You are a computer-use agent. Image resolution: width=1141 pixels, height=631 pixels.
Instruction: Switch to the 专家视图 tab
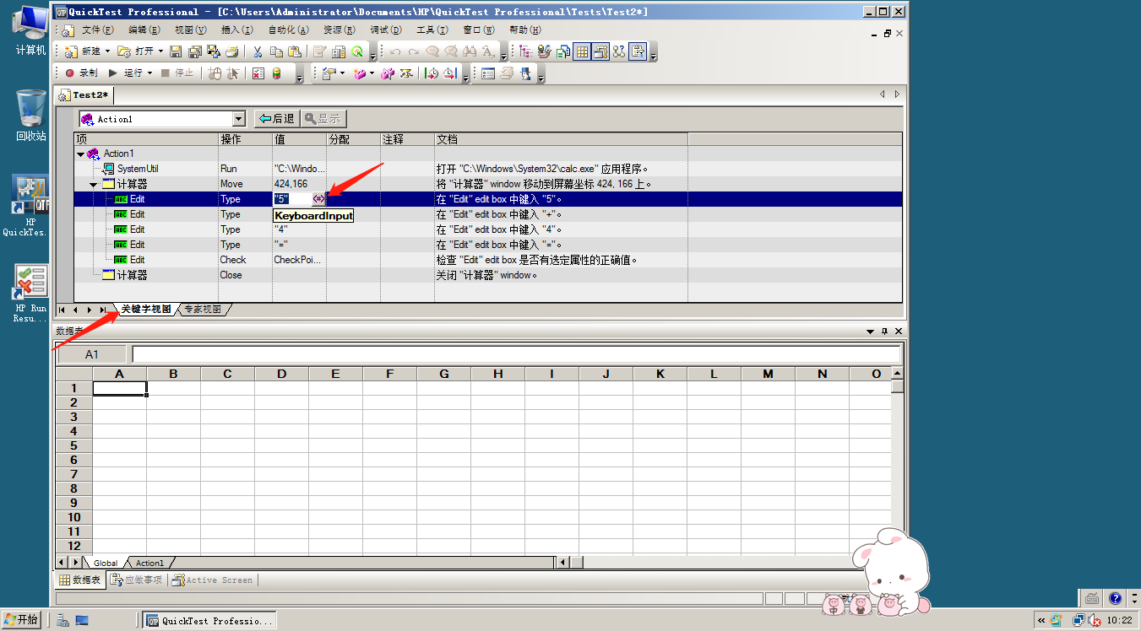click(x=203, y=310)
